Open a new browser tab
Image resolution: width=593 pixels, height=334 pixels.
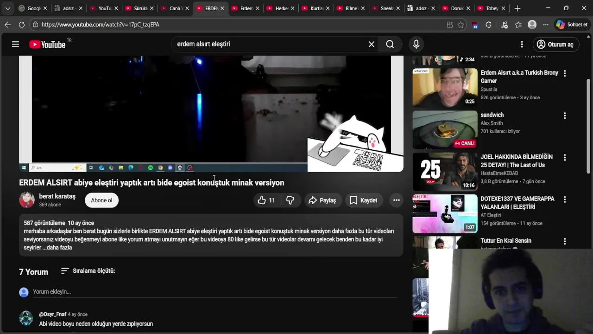[517, 8]
